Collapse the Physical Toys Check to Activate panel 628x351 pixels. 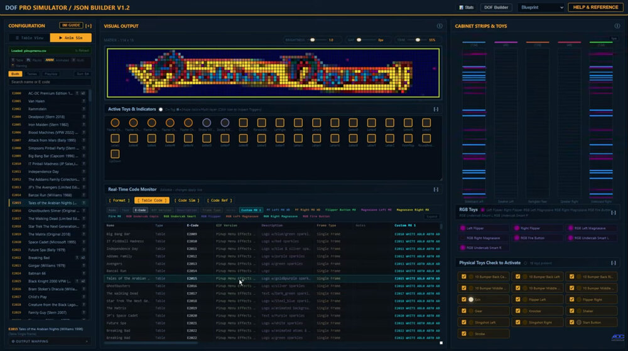(613, 263)
